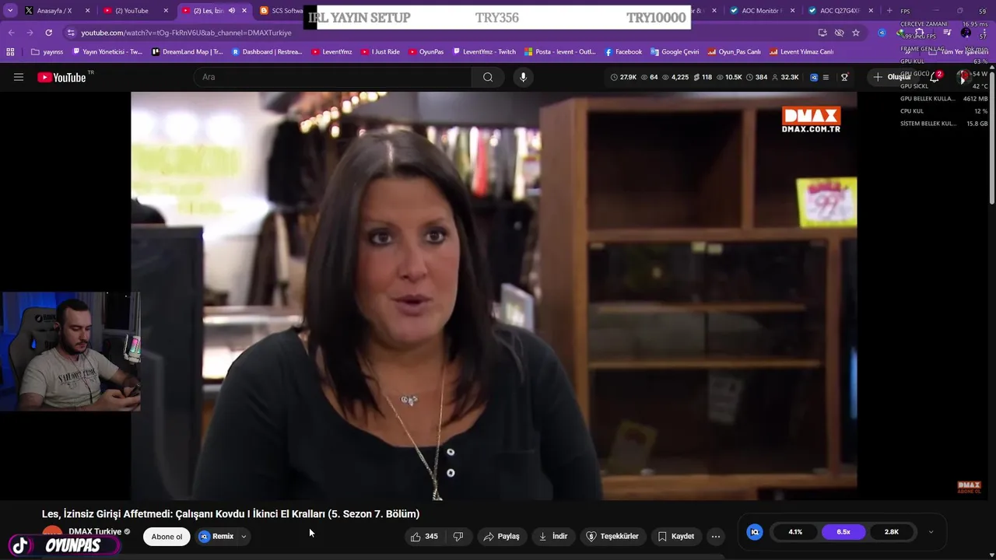Like the video (345 likes)

424,537
